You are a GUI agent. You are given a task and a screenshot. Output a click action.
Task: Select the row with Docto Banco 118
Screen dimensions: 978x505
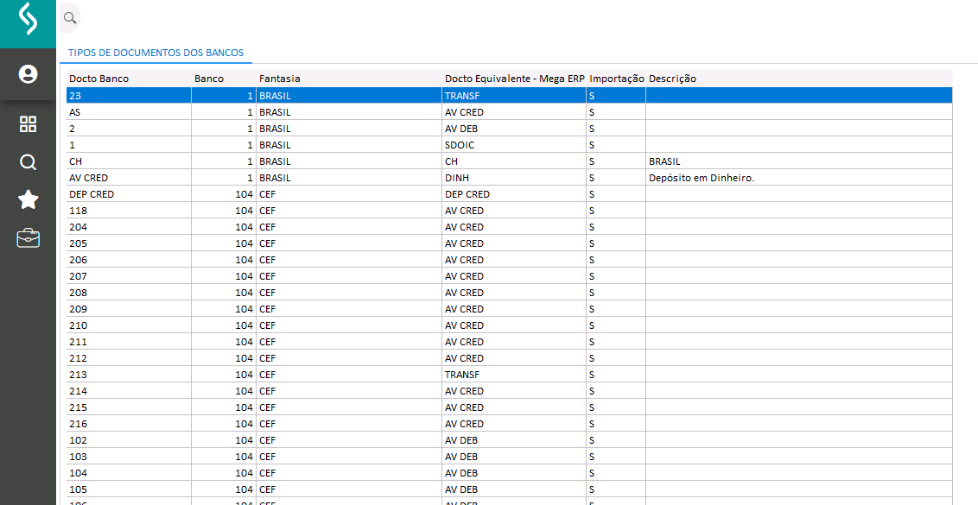pyautogui.click(x=510, y=211)
